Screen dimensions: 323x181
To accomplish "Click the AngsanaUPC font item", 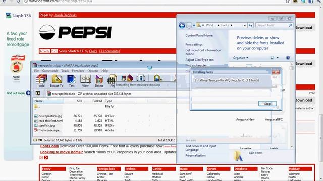I will [x=274, y=119].
